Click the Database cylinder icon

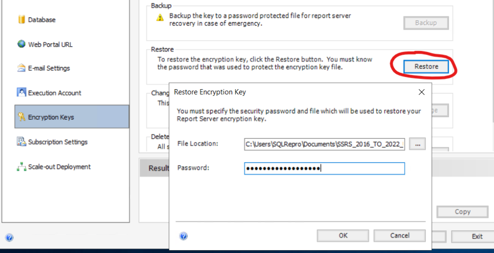[x=21, y=19]
